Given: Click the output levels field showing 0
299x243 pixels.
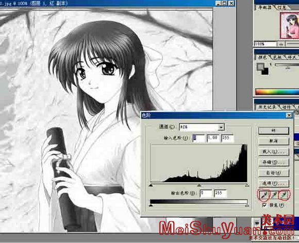Looking at the screenshot, I should coord(206,193).
